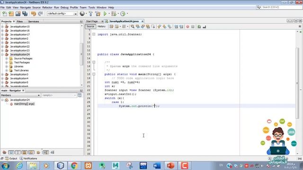Open Microsoft Word from the taskbar
Viewport: 303px width, 170px height.
pos(157,166)
